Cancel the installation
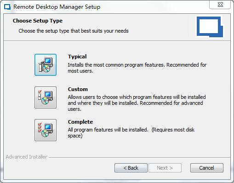Viewport: 234px width, 183px height. [x=207, y=168]
